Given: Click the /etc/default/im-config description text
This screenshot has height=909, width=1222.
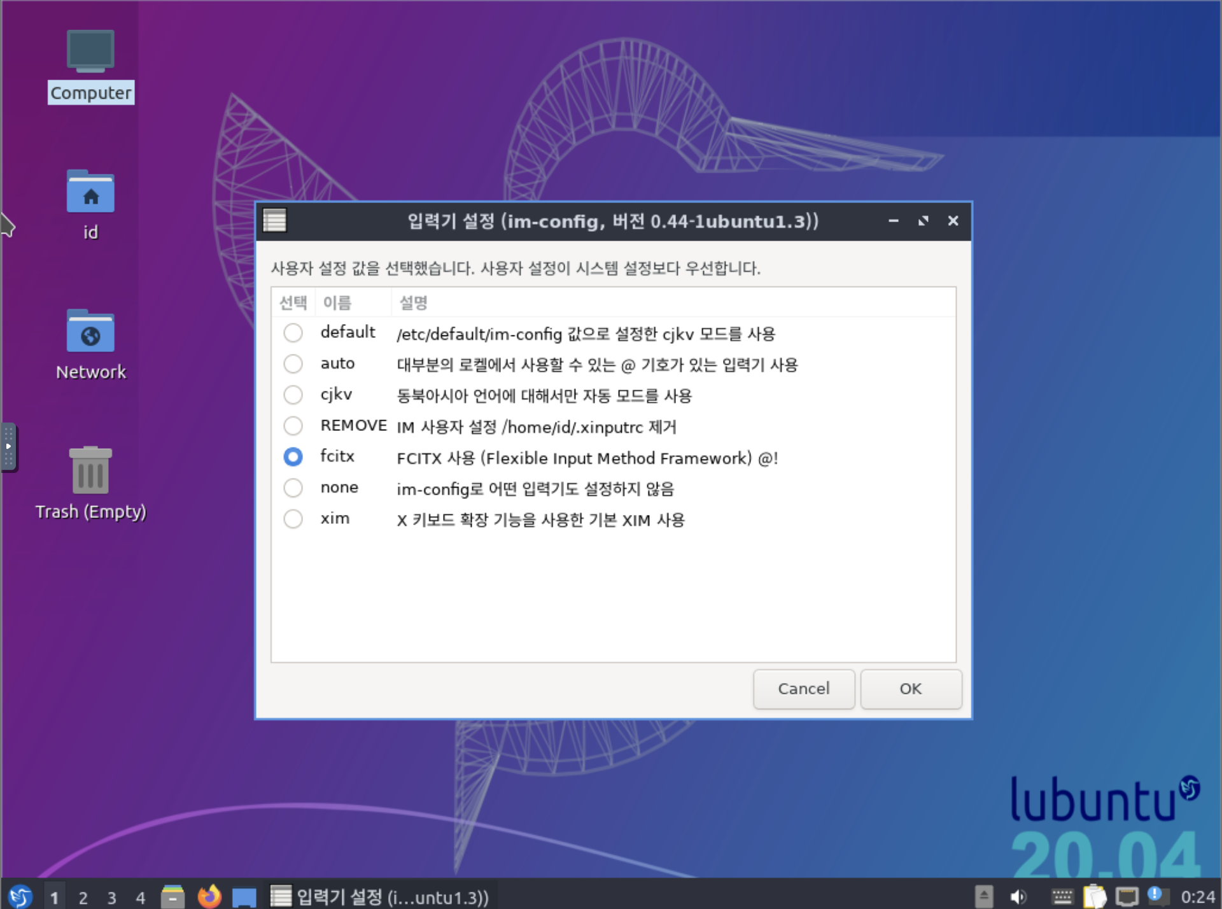Looking at the screenshot, I should click(586, 334).
